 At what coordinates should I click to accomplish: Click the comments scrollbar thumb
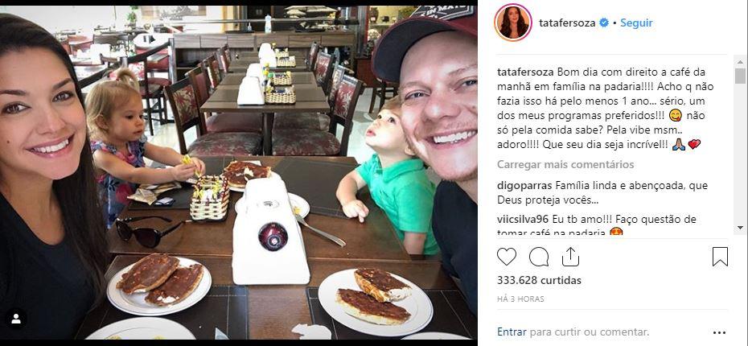point(740,76)
